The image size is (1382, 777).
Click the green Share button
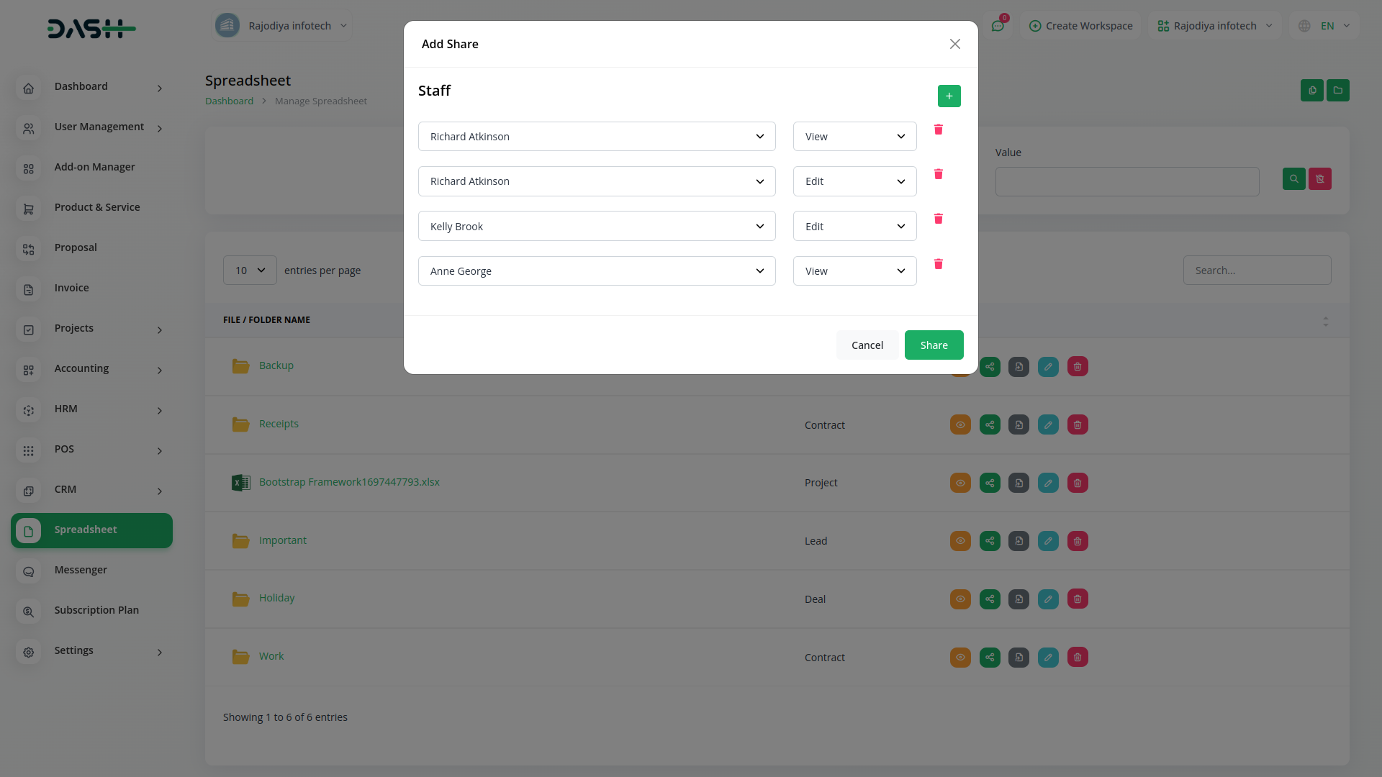point(934,345)
